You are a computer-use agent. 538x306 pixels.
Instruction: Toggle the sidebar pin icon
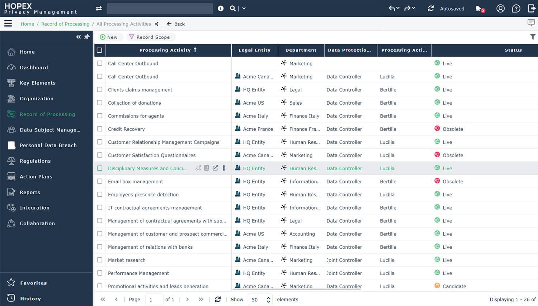[87, 37]
